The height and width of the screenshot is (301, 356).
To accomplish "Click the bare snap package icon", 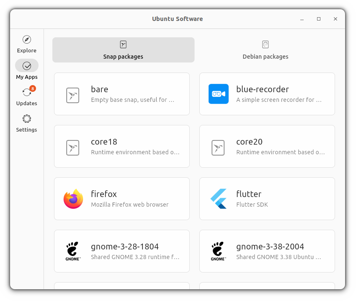I will (x=73, y=94).
